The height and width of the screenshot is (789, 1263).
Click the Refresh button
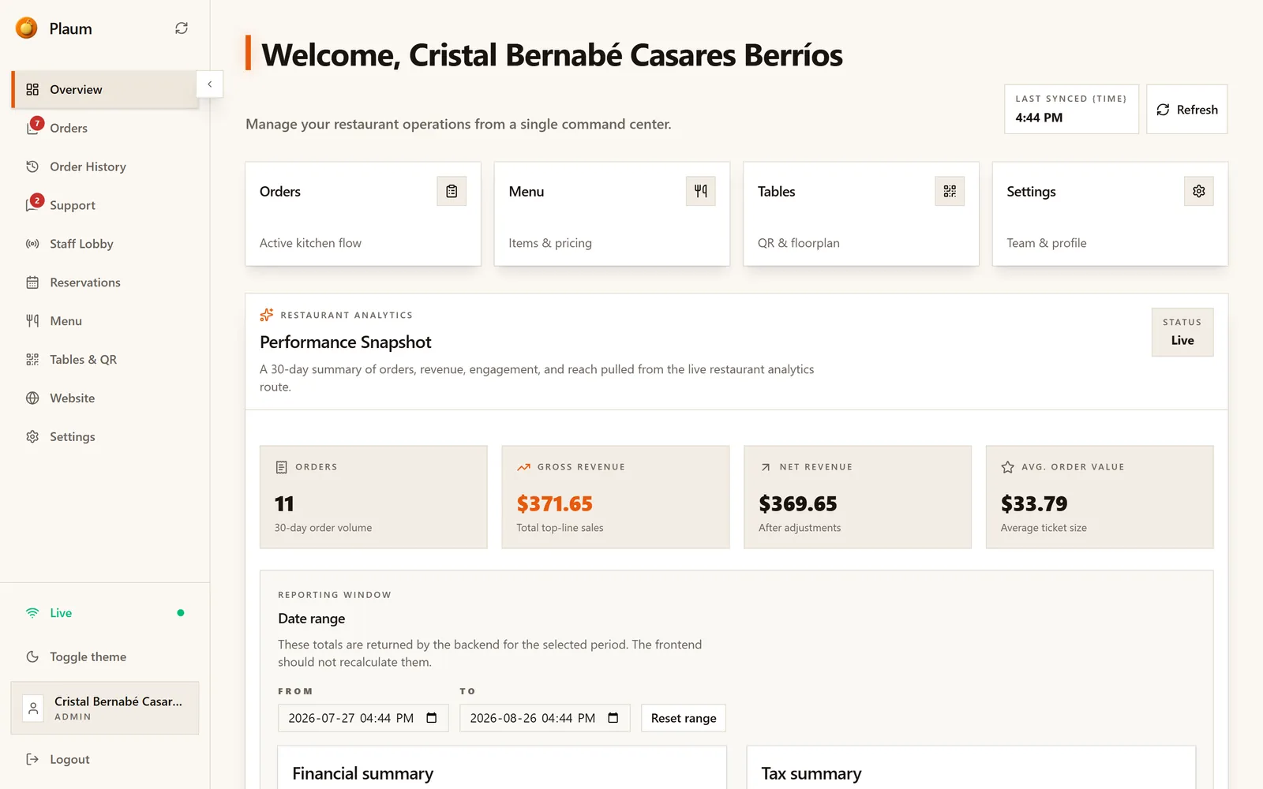(1186, 110)
